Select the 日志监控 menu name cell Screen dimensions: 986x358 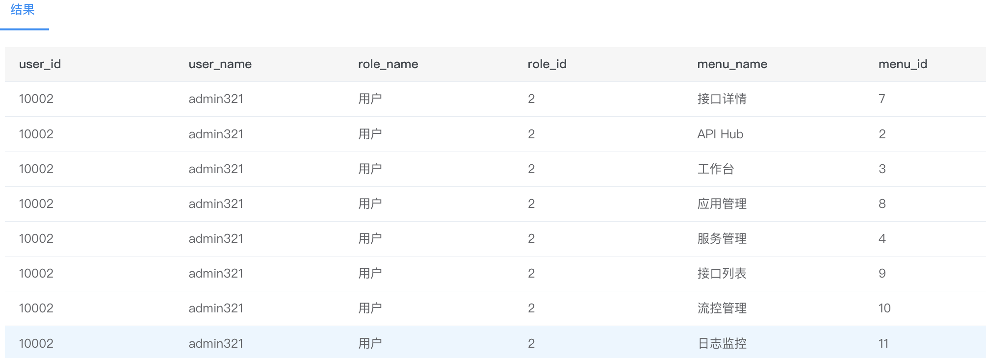(x=722, y=343)
